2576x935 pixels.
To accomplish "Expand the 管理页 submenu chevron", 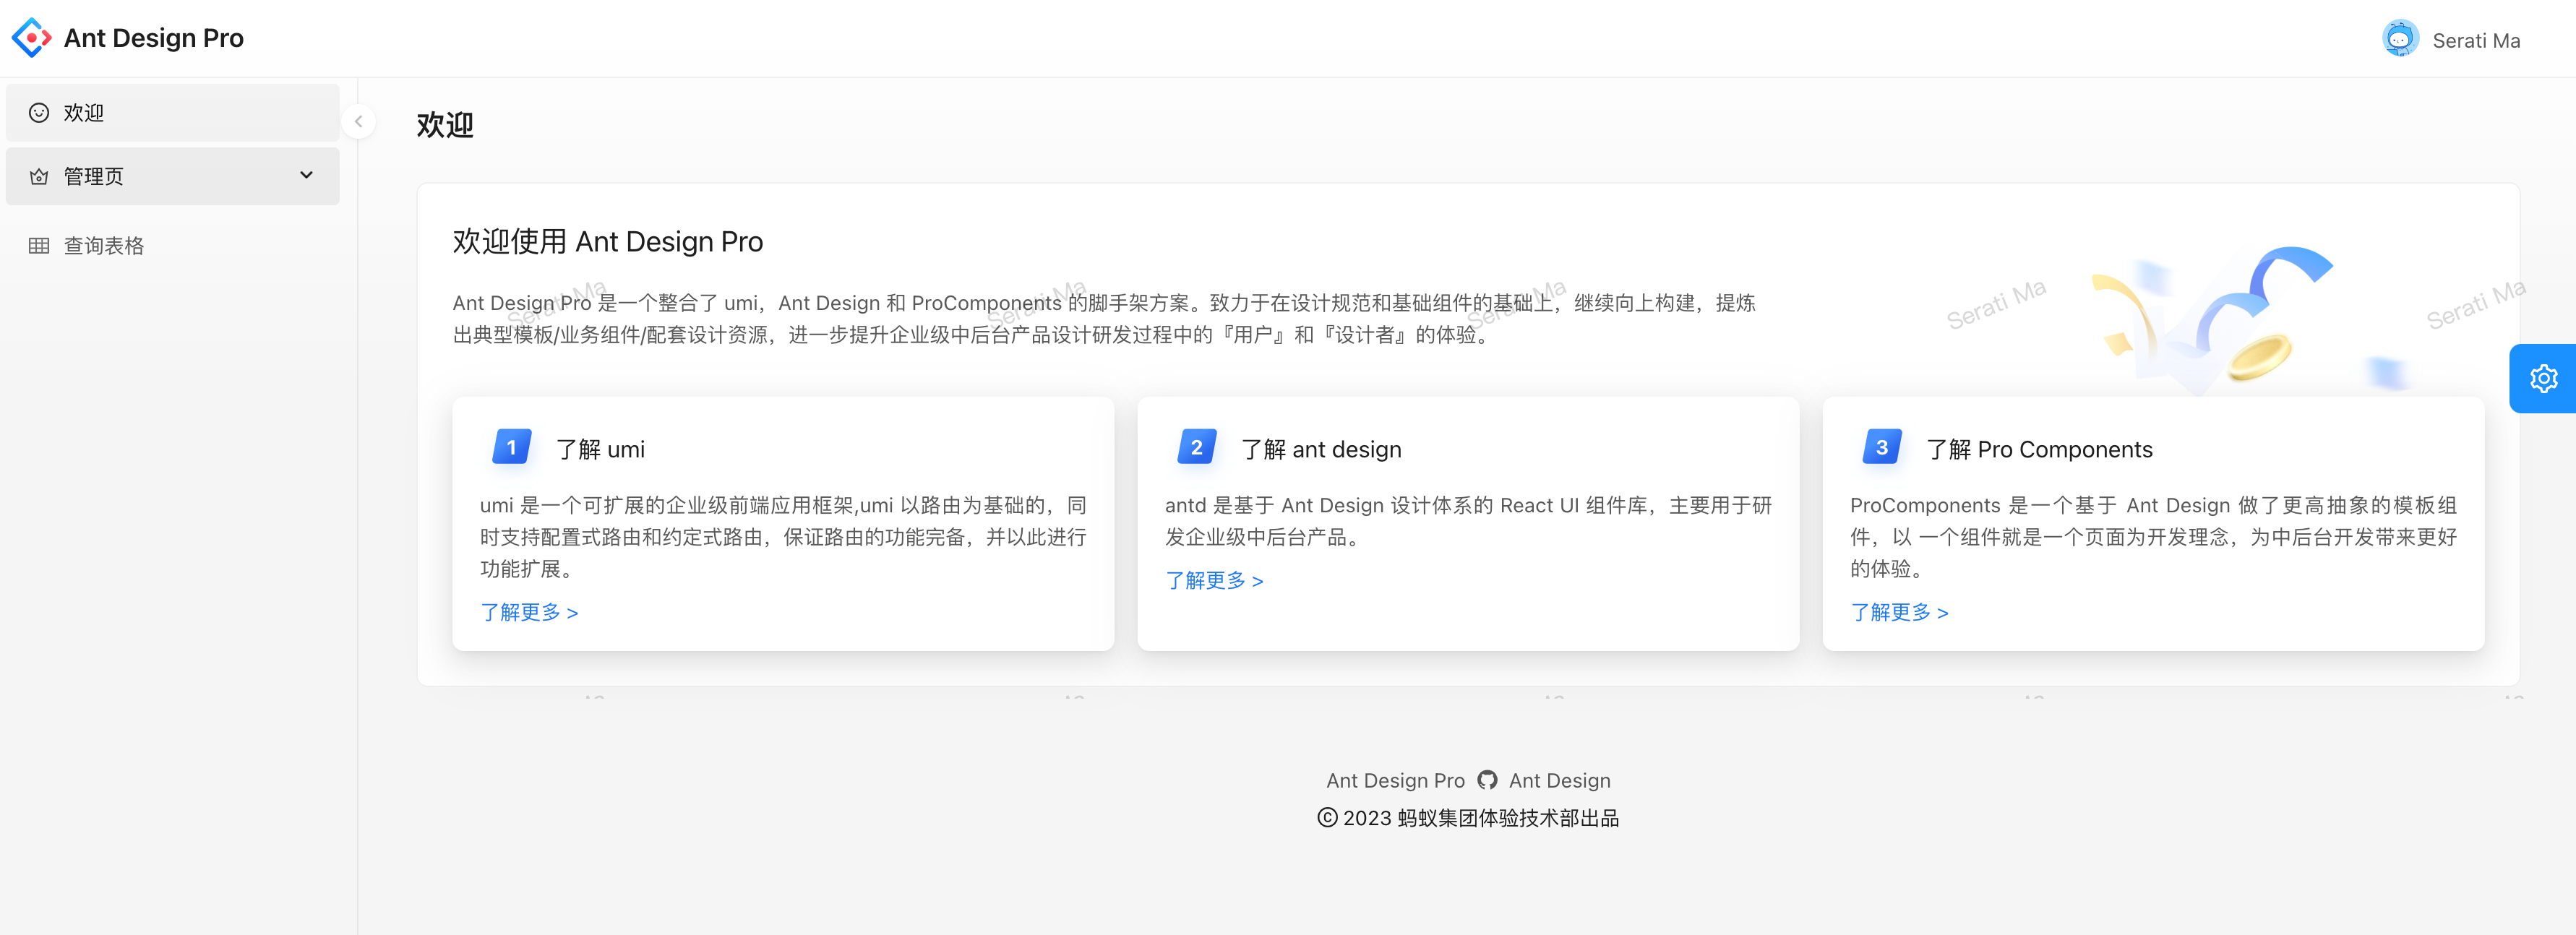I will (306, 176).
